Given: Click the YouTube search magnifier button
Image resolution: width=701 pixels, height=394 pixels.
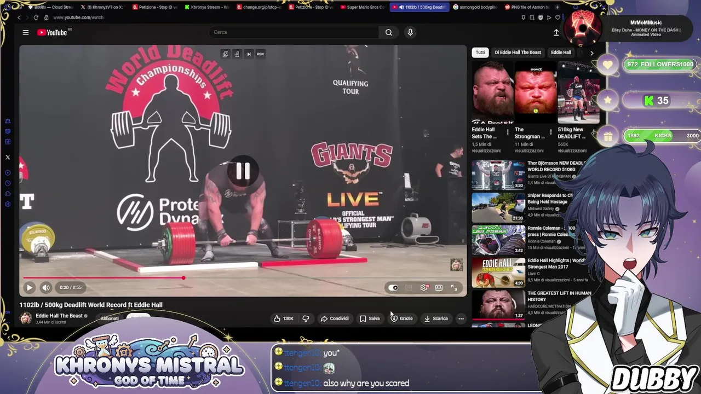Looking at the screenshot, I should (x=388, y=32).
